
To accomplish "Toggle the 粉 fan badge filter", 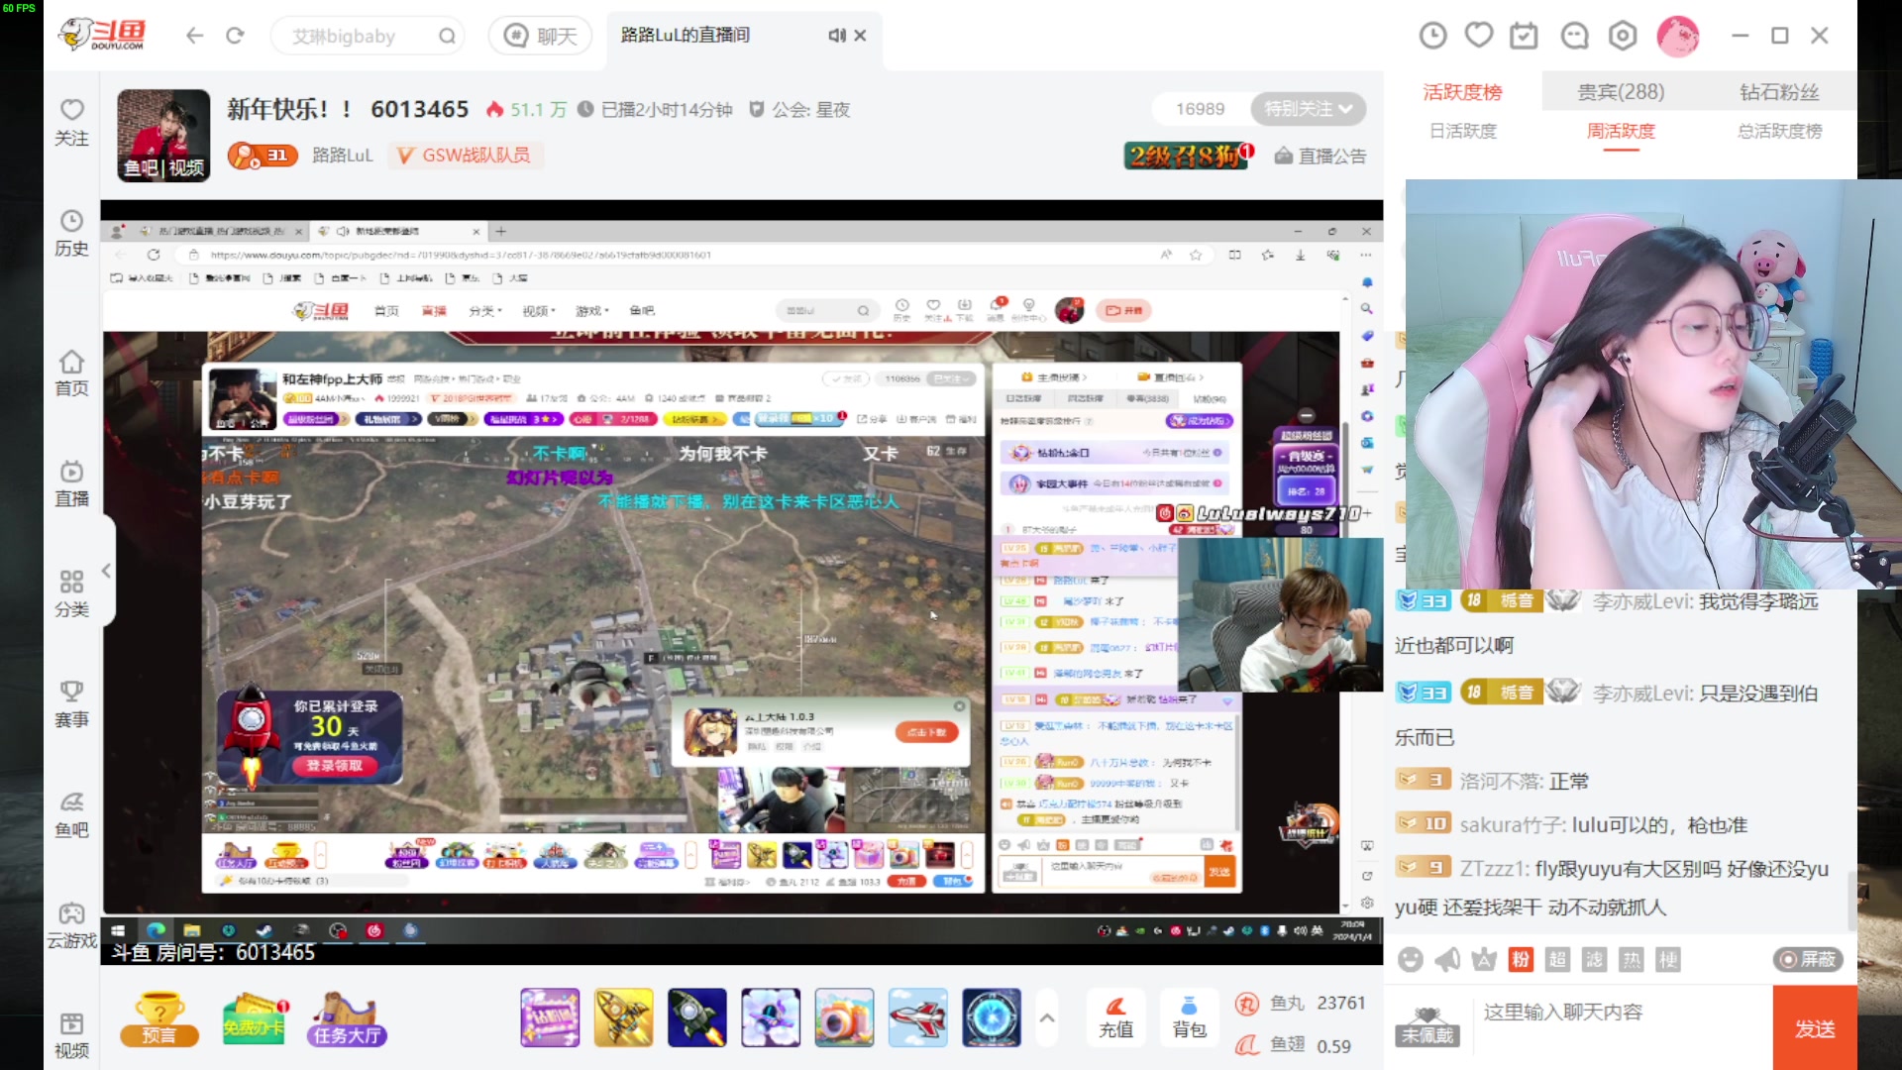I will [x=1521, y=959].
